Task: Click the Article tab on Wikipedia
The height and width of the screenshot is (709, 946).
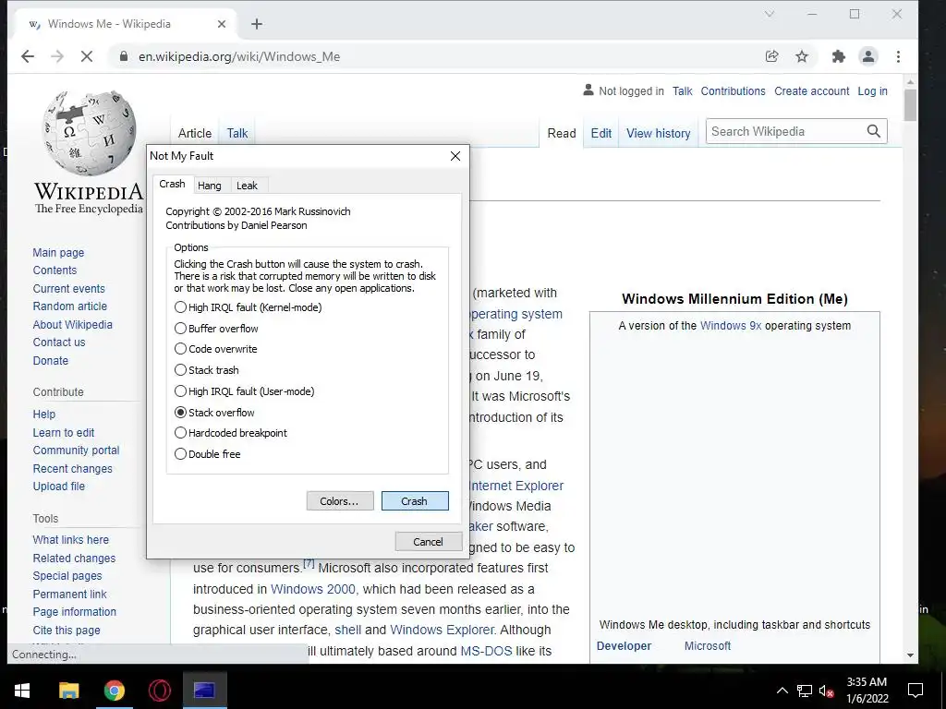Action: (x=195, y=133)
